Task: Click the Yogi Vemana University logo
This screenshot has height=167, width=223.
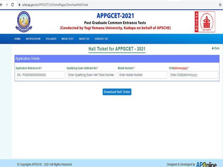Action: click(x=24, y=22)
